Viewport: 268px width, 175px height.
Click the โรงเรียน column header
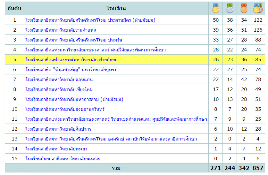coord(116,8)
